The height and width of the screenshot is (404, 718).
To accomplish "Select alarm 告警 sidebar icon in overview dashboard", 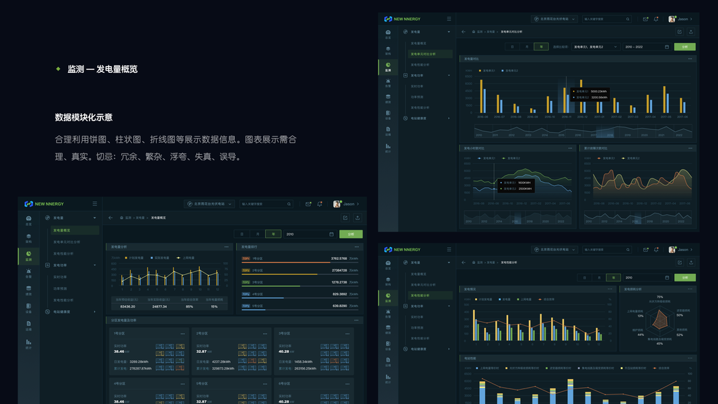I will point(28,273).
